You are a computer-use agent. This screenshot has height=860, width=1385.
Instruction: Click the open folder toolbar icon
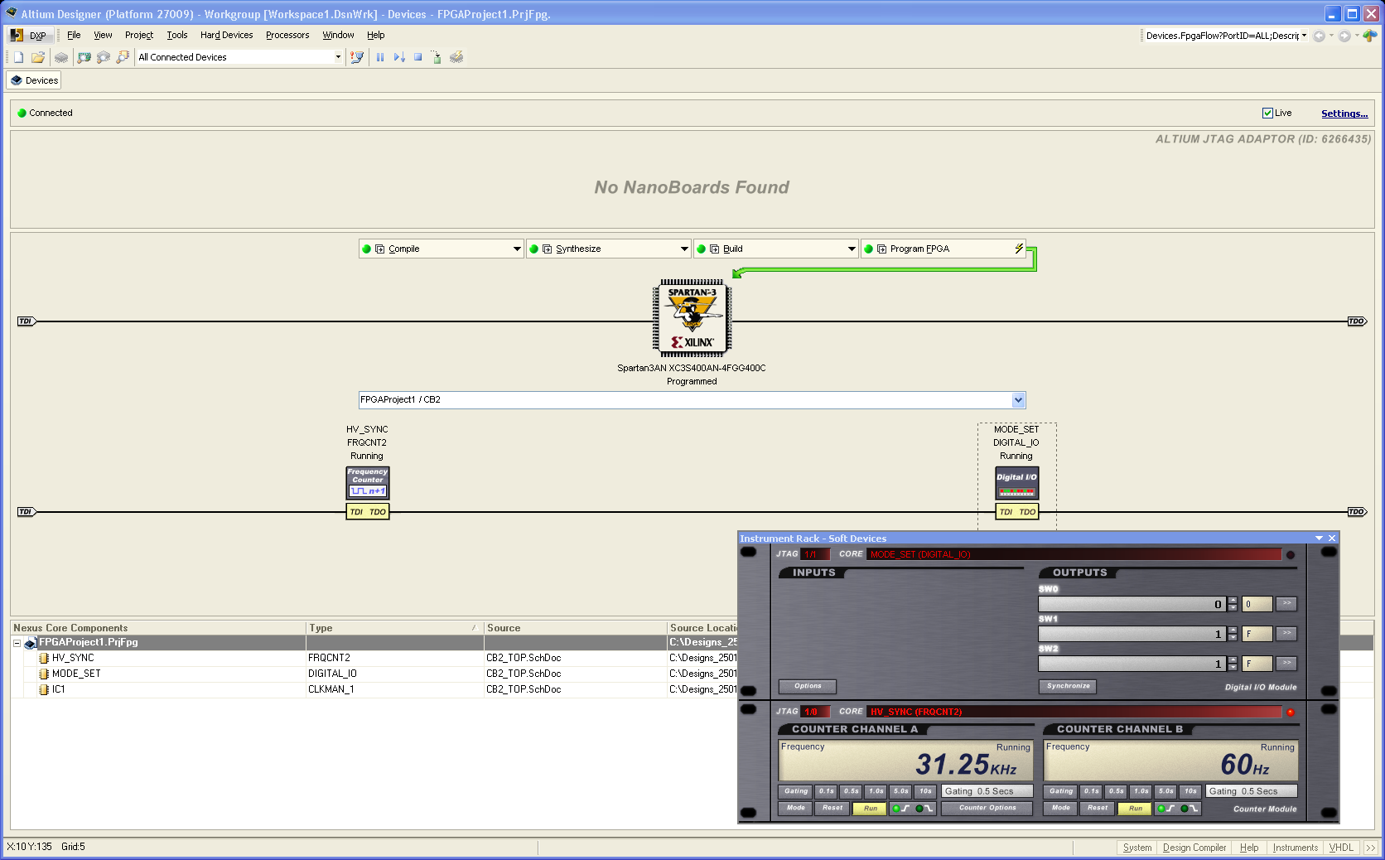[37, 57]
